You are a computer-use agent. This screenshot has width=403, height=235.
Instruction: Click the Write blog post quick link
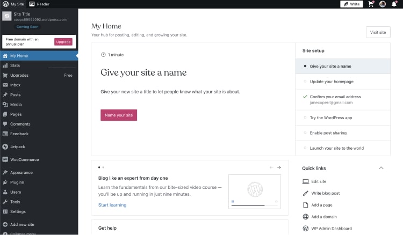click(x=321, y=193)
